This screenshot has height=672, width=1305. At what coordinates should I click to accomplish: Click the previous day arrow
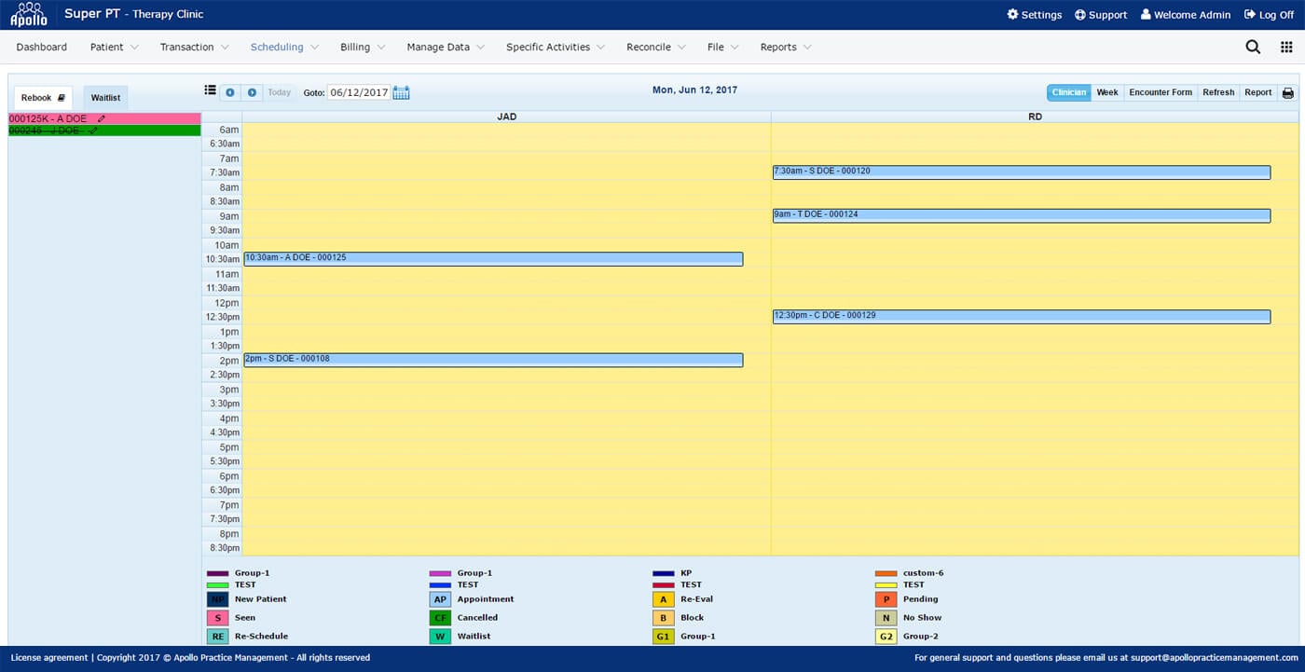point(230,92)
